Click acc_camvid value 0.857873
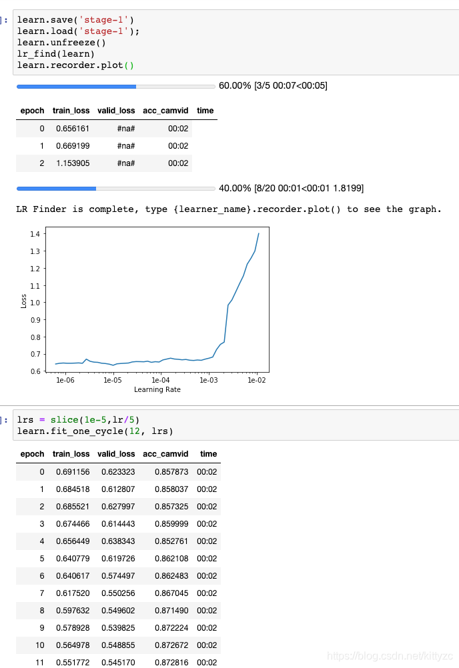Screen dimensions: 459x668 click(x=171, y=472)
